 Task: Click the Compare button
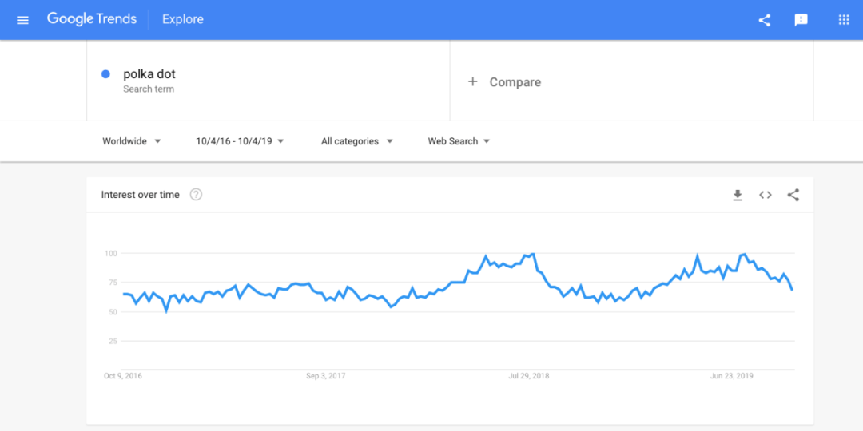515,82
